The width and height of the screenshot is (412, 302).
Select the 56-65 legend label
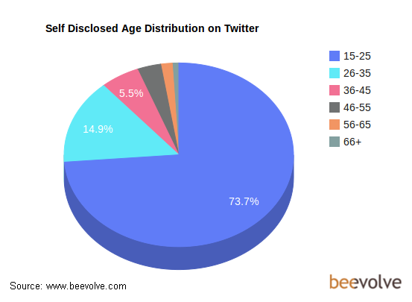(x=357, y=125)
